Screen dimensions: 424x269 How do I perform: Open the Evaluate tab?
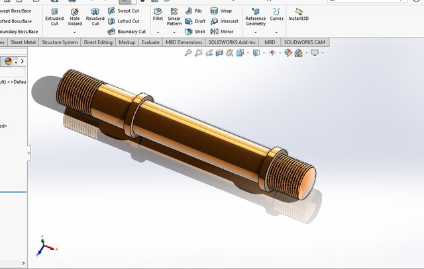[x=150, y=42]
